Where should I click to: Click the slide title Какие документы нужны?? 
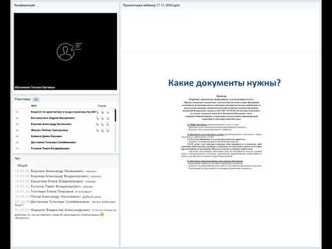224,83
